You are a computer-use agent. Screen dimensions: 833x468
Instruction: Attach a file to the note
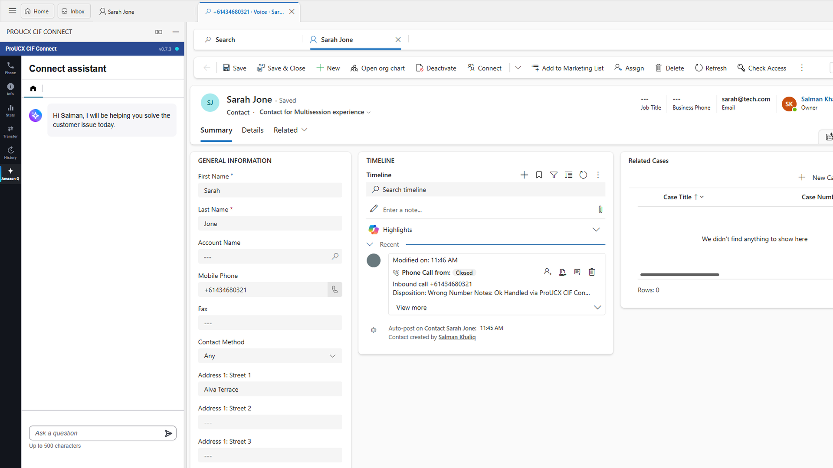(600, 210)
